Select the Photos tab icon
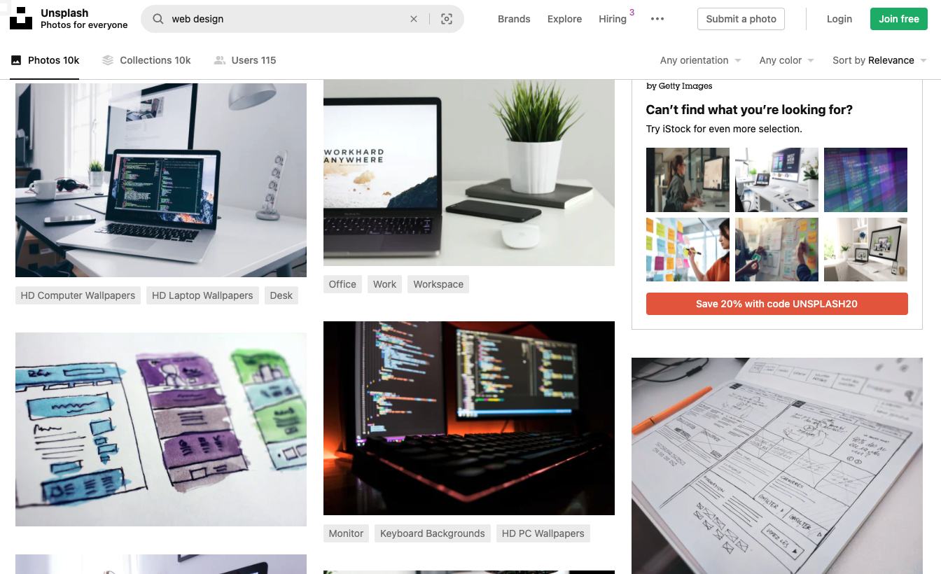941x574 pixels. point(16,60)
